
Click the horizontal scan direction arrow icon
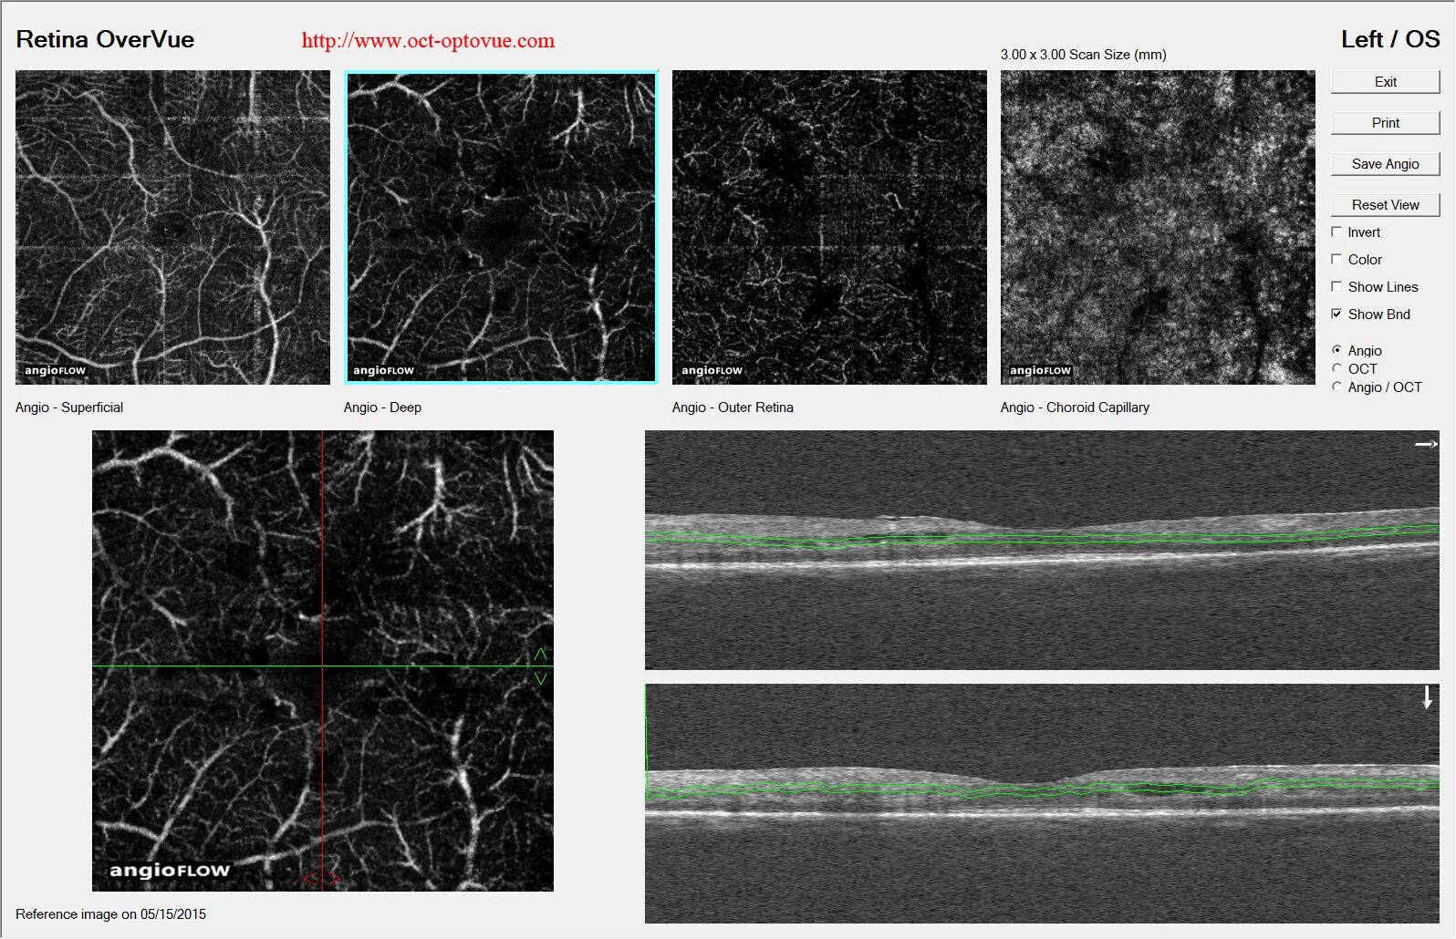point(1426,444)
